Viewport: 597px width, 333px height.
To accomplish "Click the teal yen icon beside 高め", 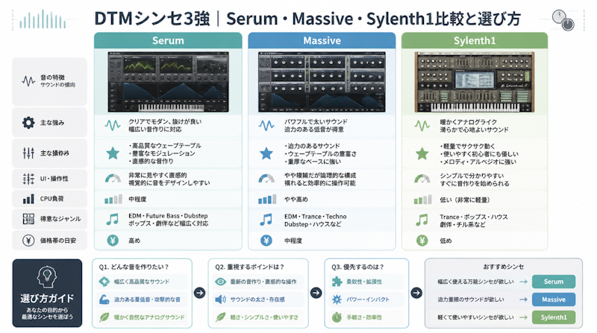I will pyautogui.click(x=113, y=240).
